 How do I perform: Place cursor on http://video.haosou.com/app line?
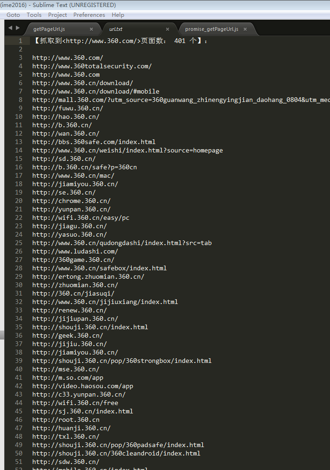pyautogui.click(x=82, y=386)
